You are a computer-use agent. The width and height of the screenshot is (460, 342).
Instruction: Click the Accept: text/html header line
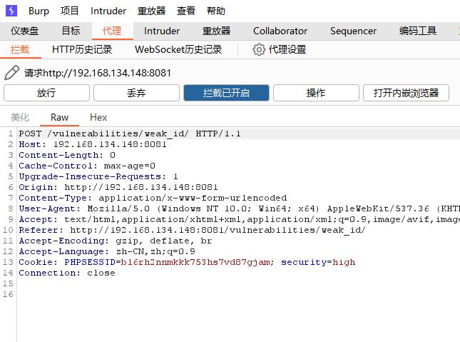(239, 219)
